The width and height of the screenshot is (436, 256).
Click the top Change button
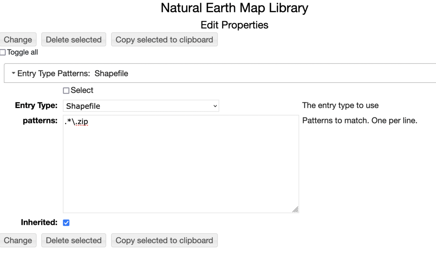pos(18,40)
